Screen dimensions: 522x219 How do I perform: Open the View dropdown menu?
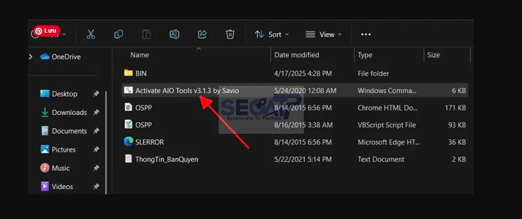324,34
